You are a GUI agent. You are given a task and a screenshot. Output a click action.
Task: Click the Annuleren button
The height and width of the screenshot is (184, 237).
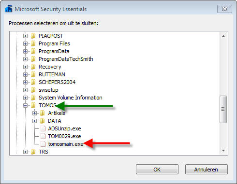point(207,170)
